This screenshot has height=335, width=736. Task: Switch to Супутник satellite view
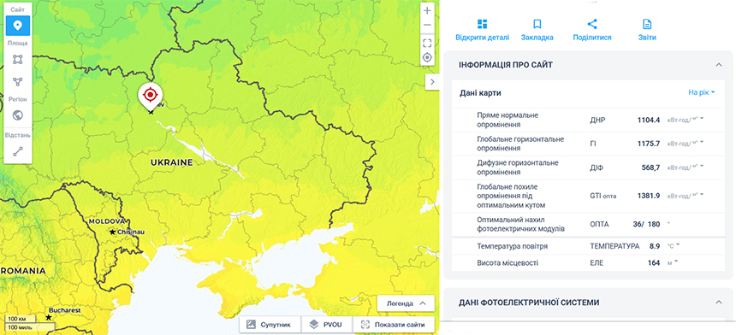pos(269,325)
